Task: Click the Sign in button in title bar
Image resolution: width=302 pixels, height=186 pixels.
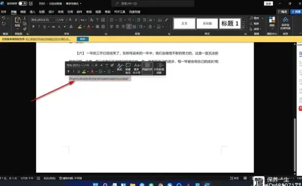Action: 268,4
